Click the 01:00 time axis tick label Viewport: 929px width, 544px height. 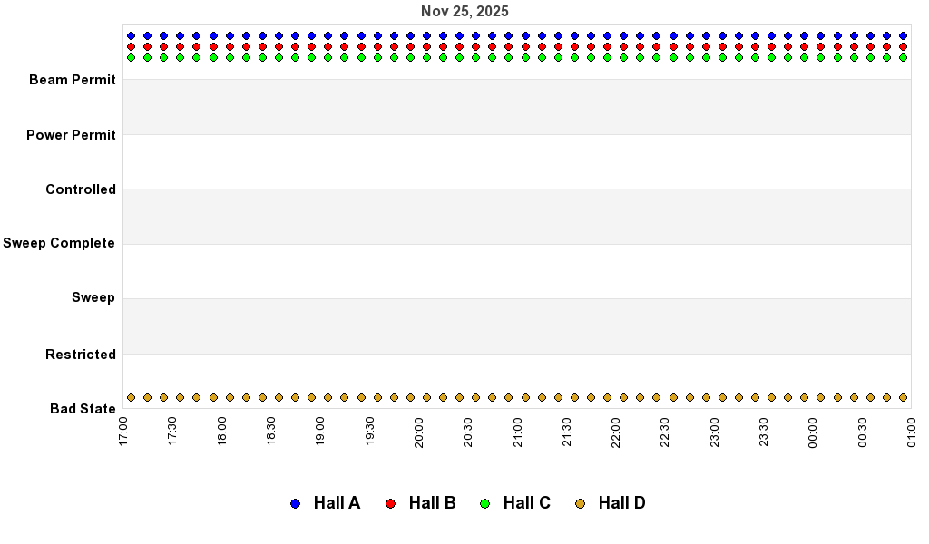coord(911,429)
